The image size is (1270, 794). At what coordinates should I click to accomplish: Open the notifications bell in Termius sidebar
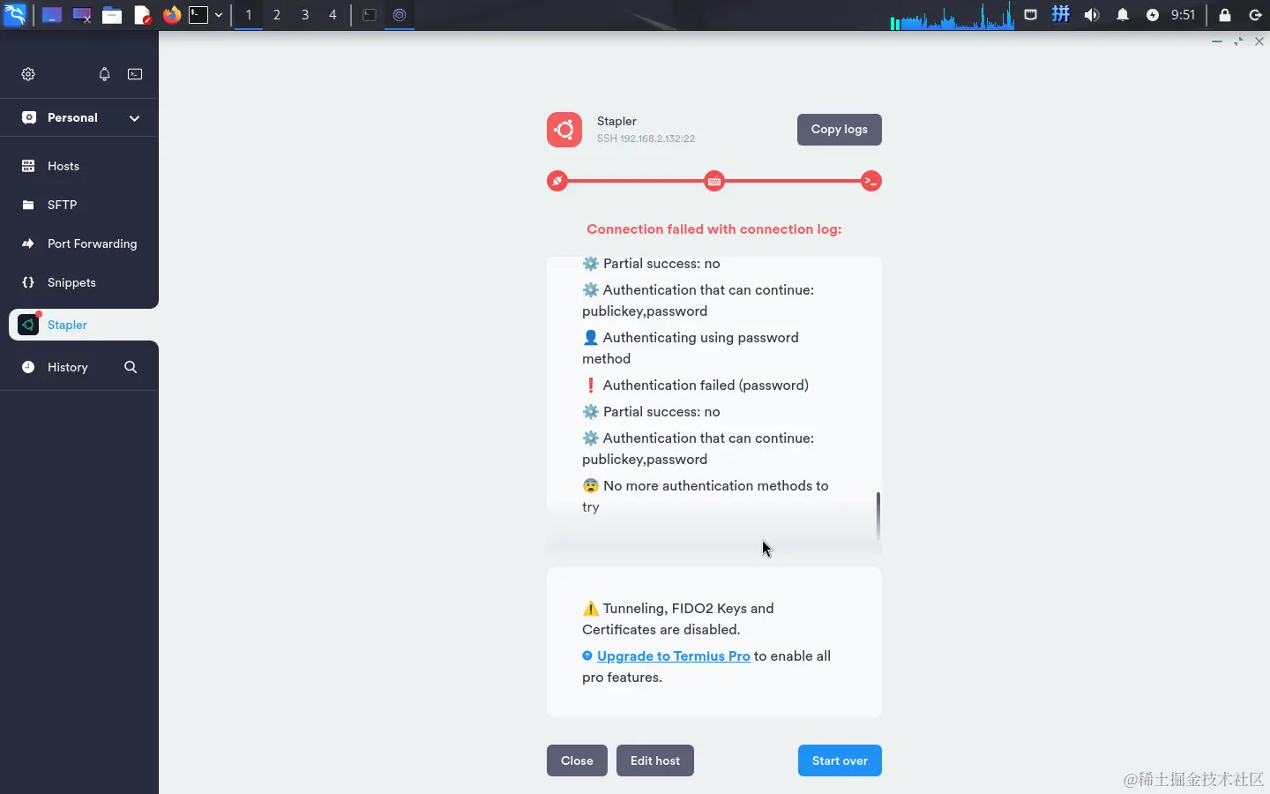pos(104,74)
